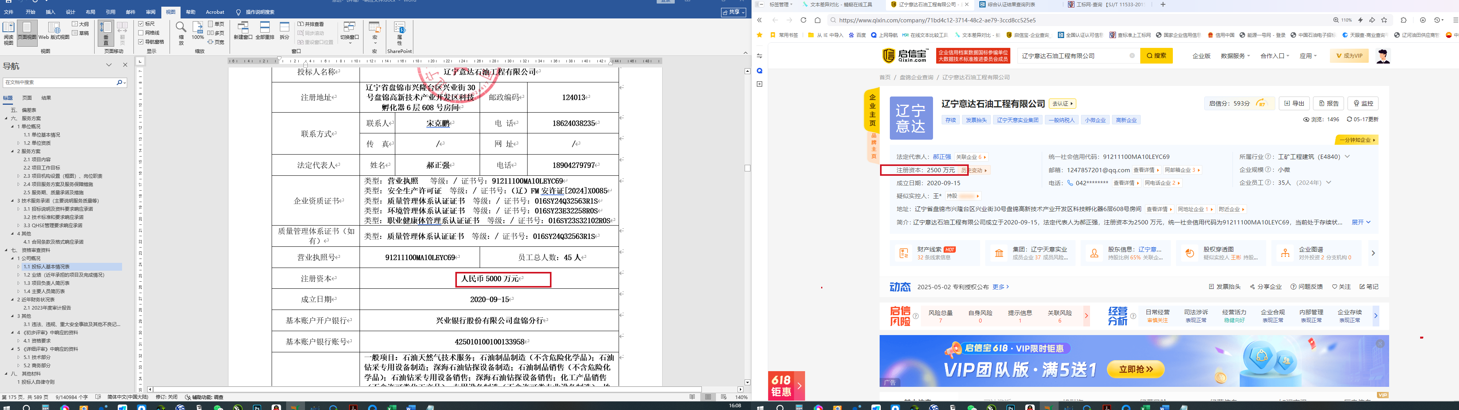Click the 成为VIP button

point(1349,55)
